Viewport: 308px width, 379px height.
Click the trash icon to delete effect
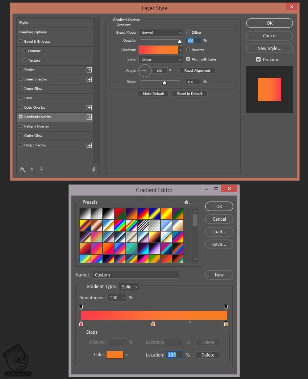[x=93, y=169]
